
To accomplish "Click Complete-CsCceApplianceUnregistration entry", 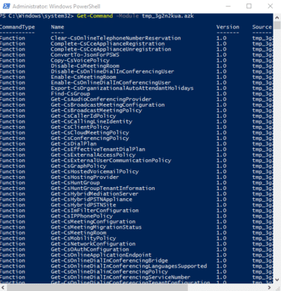I will [x=111, y=49].
